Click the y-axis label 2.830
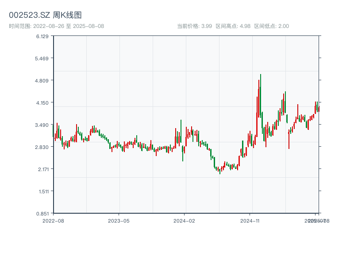Image resolution: width=354 pixels, height=266 pixels. pyautogui.click(x=42, y=147)
